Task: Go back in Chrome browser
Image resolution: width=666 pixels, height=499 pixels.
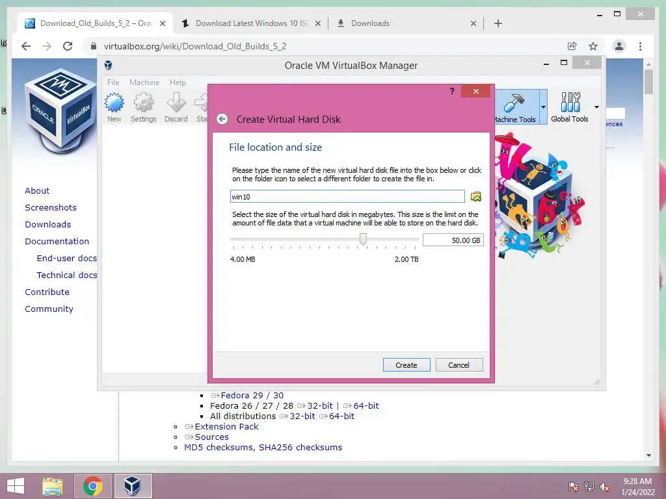Action: tap(26, 46)
